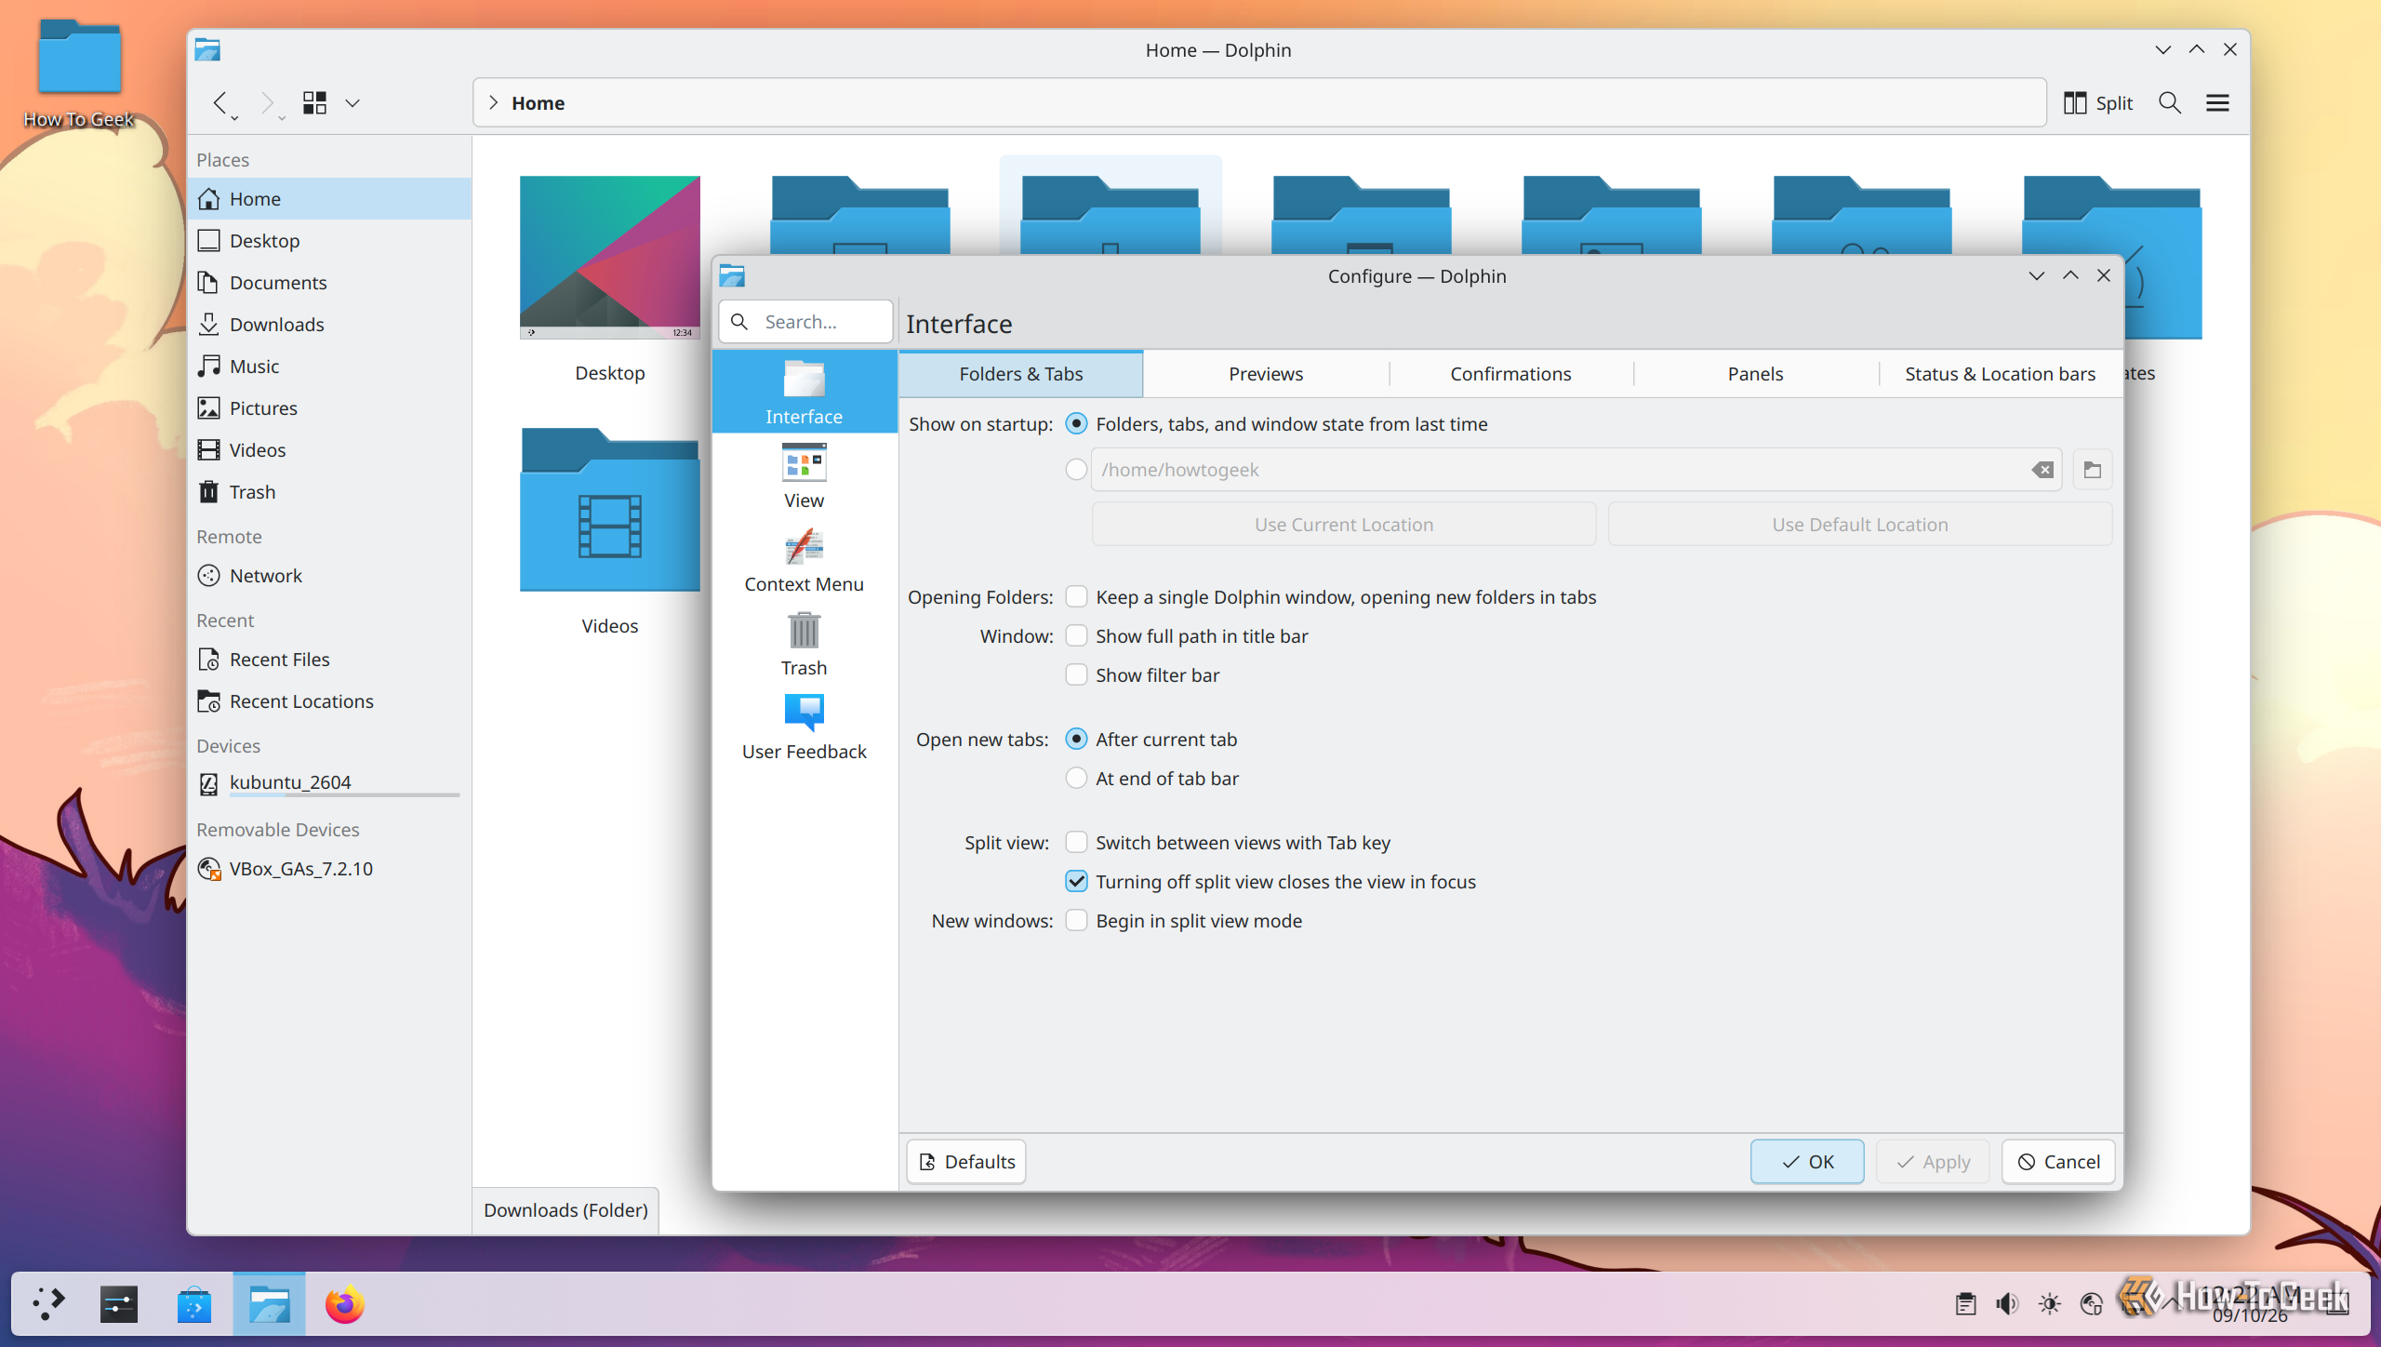
Task: Confirm settings with the OK button
Action: pos(1806,1161)
